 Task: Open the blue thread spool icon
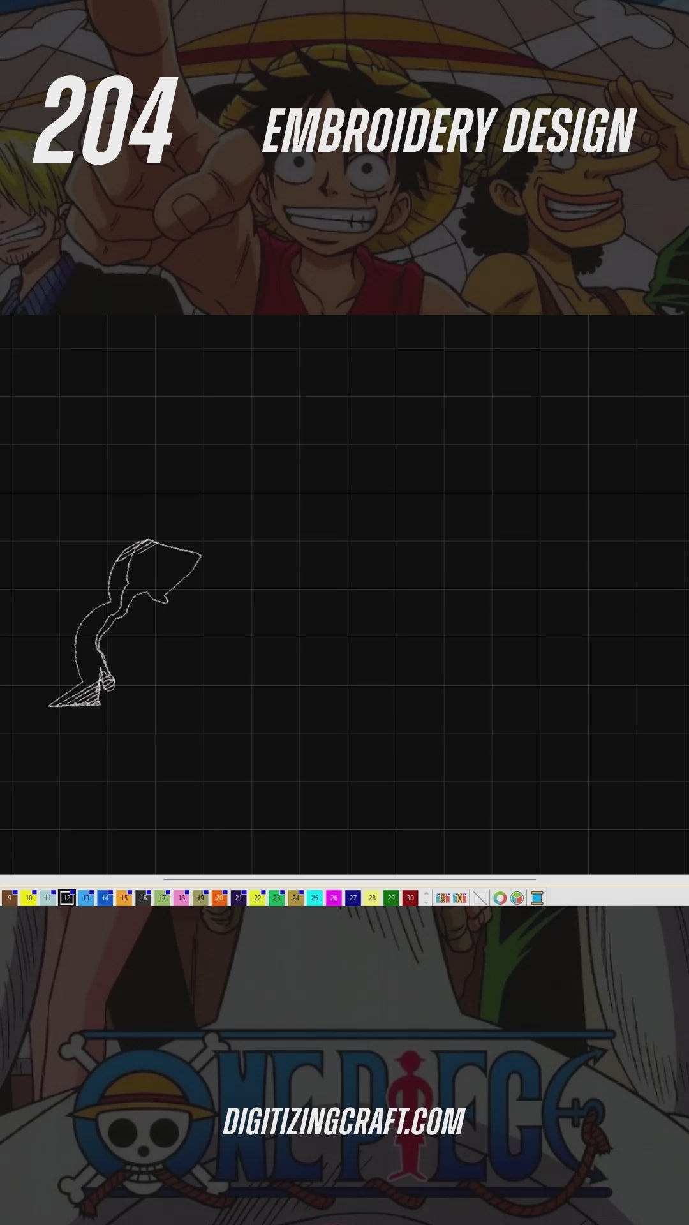537,898
